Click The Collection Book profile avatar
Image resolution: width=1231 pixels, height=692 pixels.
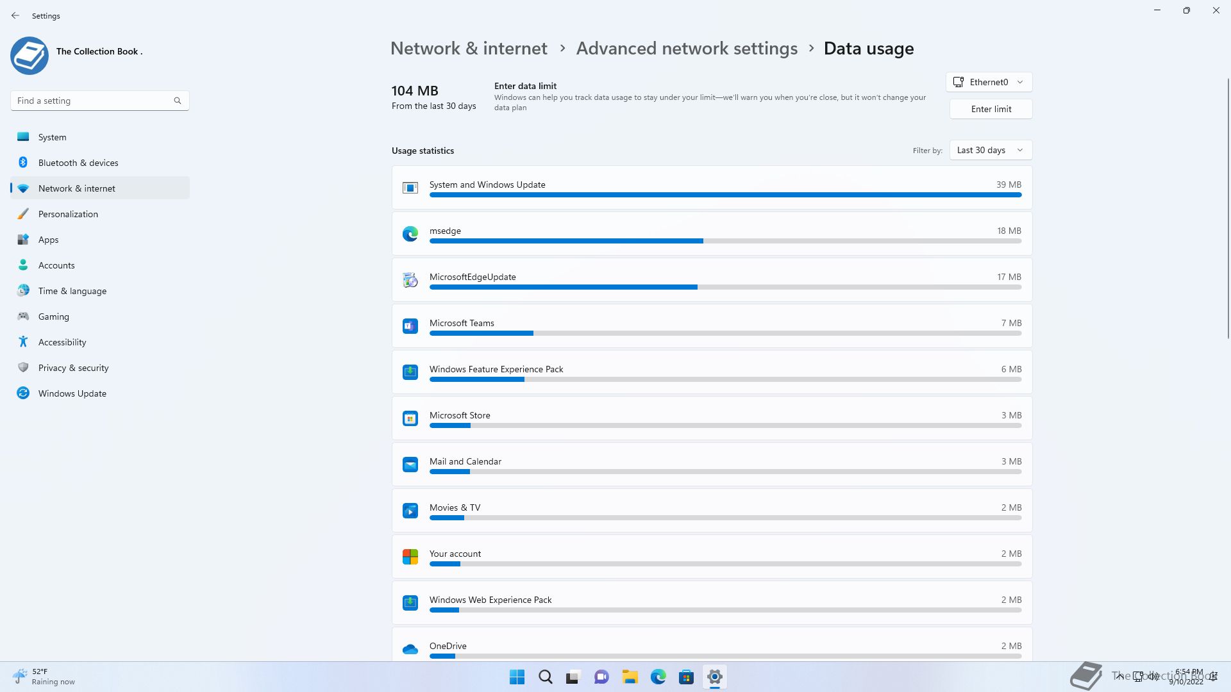pyautogui.click(x=29, y=56)
